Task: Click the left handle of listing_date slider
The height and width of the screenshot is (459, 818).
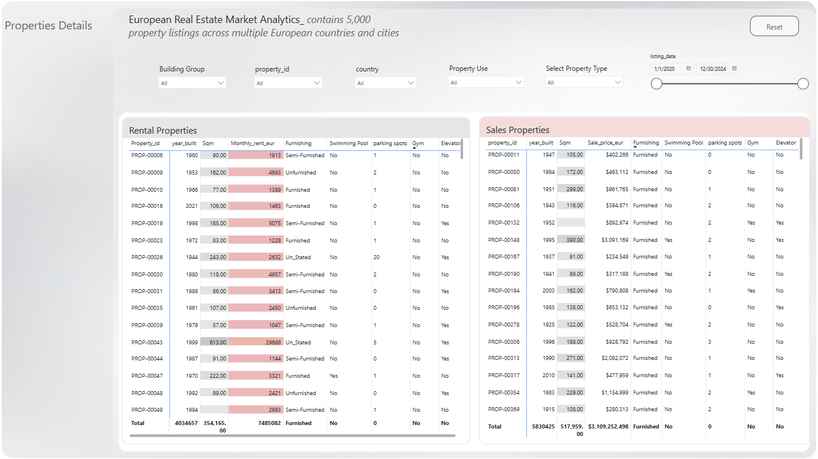Action: point(657,84)
